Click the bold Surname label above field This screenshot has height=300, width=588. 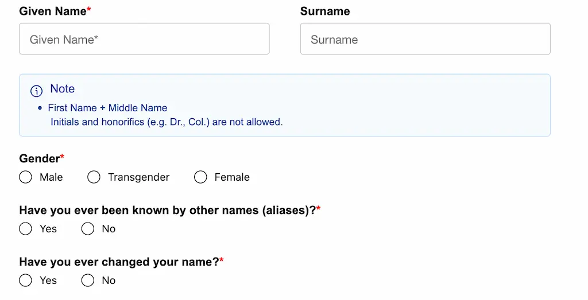(325, 11)
